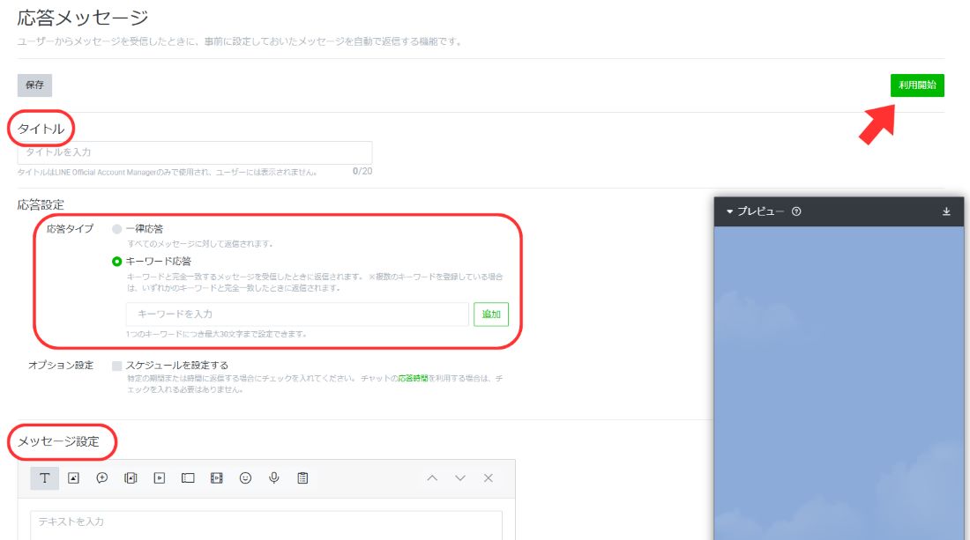Click the 0/20 character counter
970x540 pixels.
pyautogui.click(x=362, y=171)
